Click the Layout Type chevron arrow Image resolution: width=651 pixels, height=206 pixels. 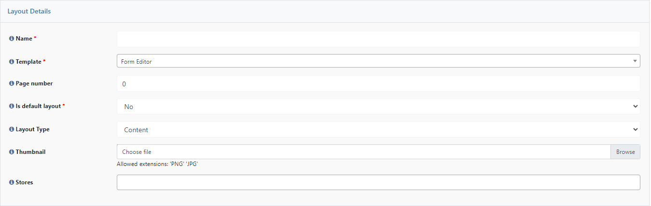(635, 129)
